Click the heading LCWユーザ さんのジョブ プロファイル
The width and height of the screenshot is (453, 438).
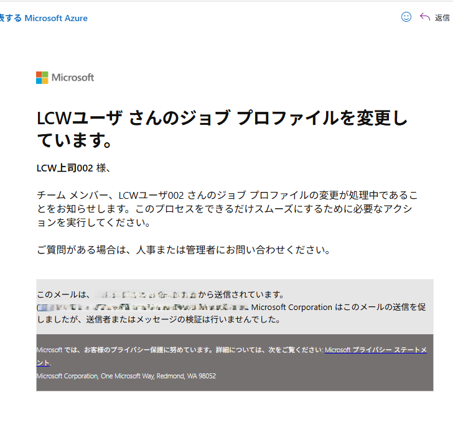click(222, 129)
